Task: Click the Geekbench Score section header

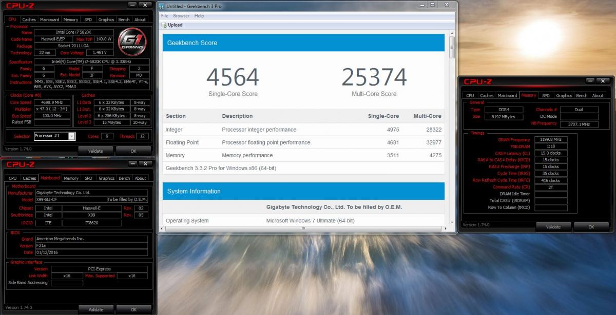Action: (x=303, y=43)
